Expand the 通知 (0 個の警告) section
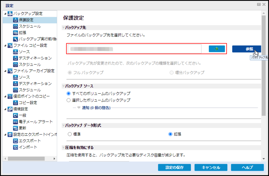Viewport: 269px width, 176px height. (79, 108)
